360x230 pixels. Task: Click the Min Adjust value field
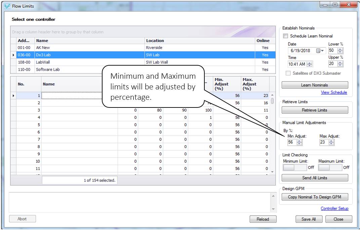pyautogui.click(x=292, y=142)
